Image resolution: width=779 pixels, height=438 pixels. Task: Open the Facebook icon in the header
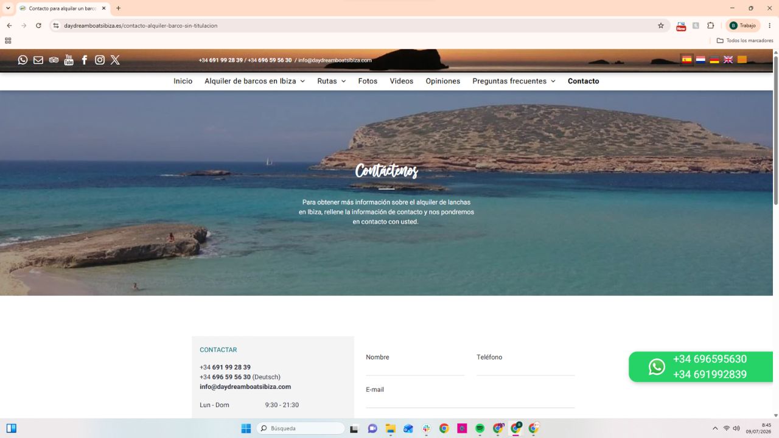(85, 60)
